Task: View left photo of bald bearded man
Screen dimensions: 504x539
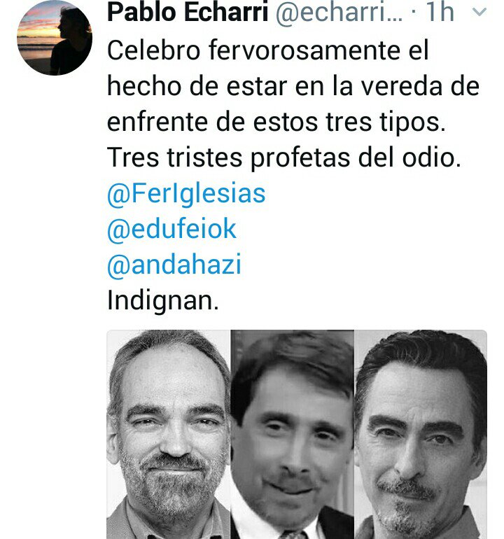Action: (x=169, y=434)
